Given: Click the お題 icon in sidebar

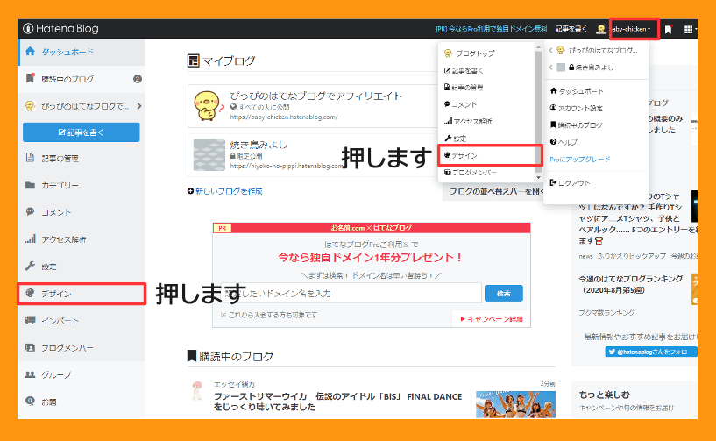Looking at the screenshot, I should pos(30,402).
